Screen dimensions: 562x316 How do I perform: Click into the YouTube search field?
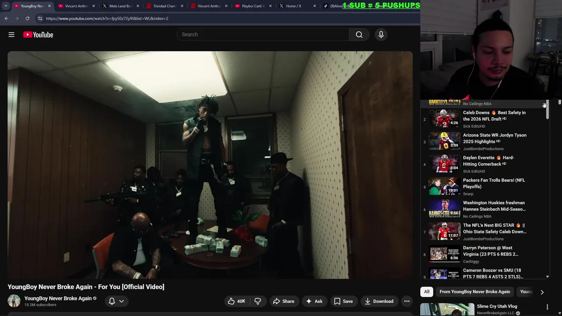(x=263, y=35)
